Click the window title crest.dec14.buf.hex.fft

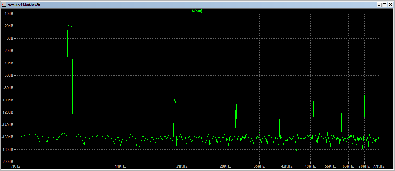click(x=24, y=5)
